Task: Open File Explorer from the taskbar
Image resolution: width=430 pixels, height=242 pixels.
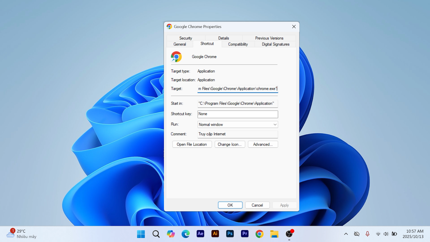Action: pyautogui.click(x=274, y=234)
